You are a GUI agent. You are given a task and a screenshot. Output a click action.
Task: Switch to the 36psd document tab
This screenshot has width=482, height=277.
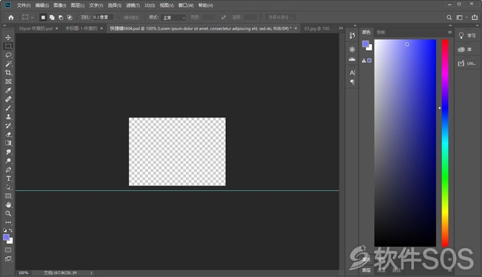[36, 29]
